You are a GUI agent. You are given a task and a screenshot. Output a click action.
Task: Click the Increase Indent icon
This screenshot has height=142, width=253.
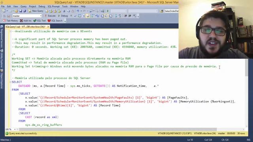pyautogui.click(x=130, y=16)
